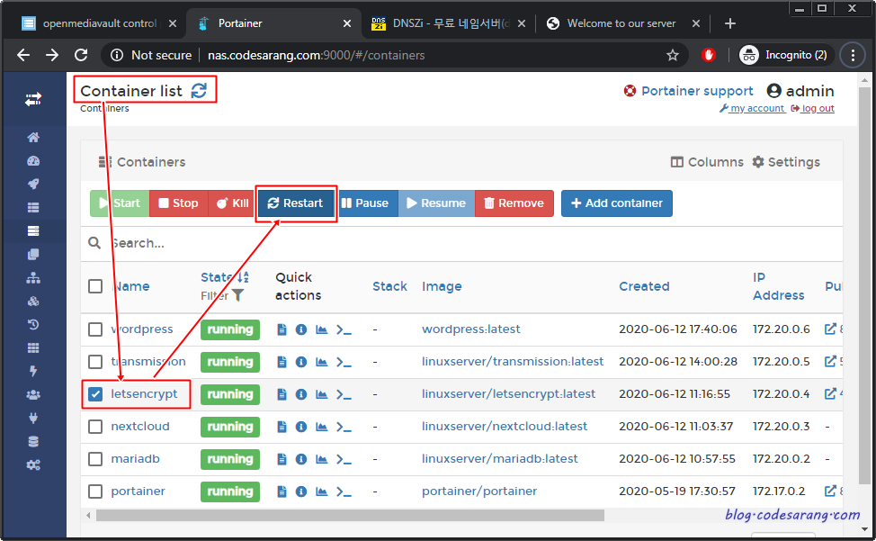
Task: Switch to Welcome to our server tab
Action: click(621, 23)
